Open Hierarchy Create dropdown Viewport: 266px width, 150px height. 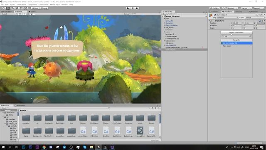coord(166,14)
